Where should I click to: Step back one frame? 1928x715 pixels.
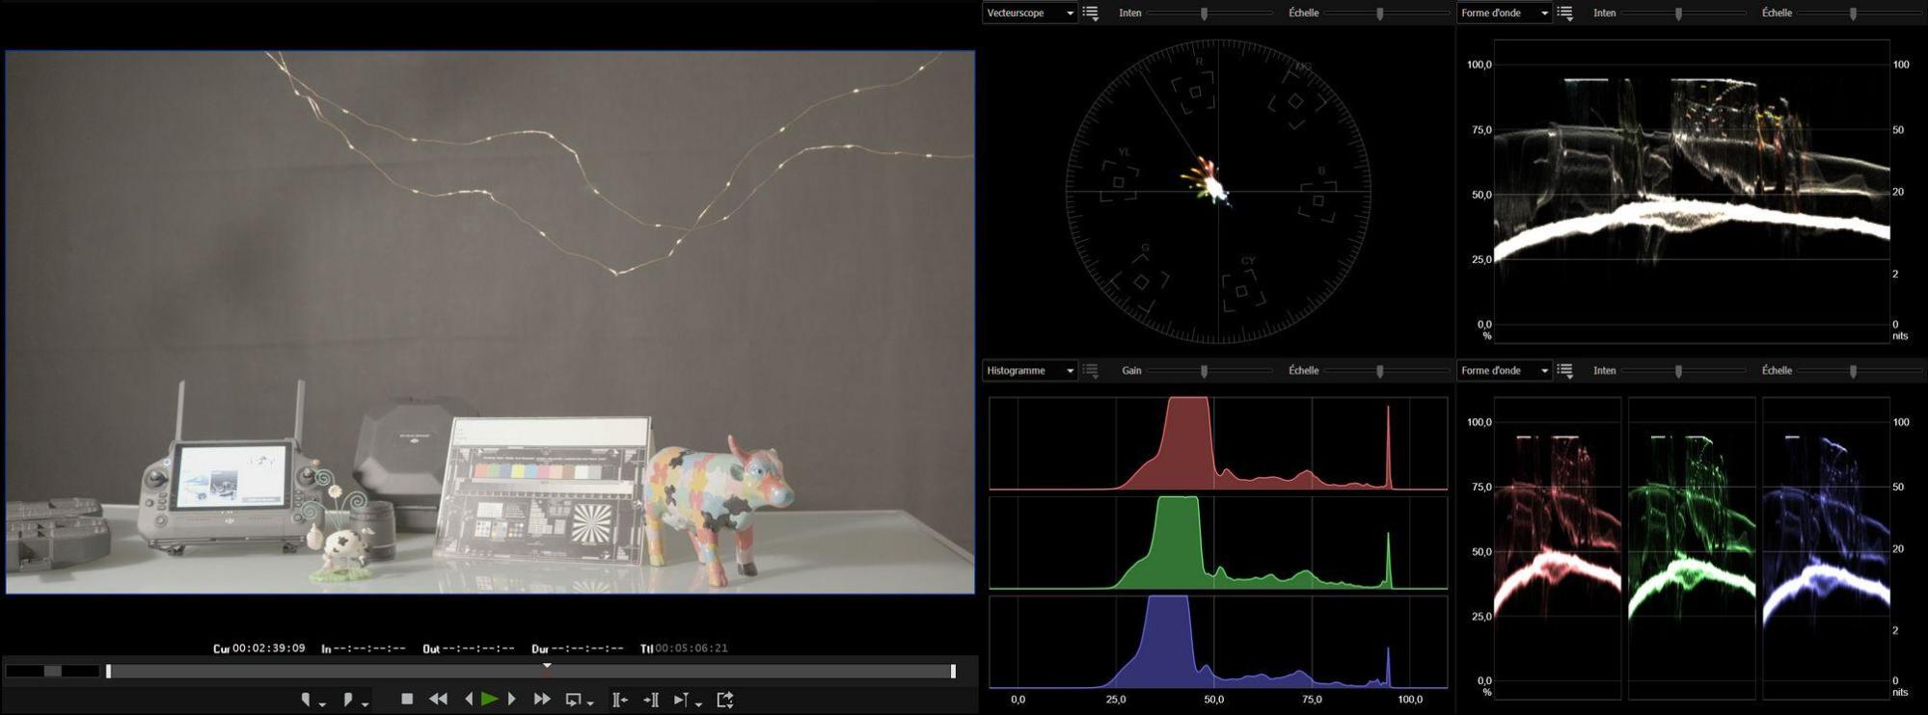point(469,699)
